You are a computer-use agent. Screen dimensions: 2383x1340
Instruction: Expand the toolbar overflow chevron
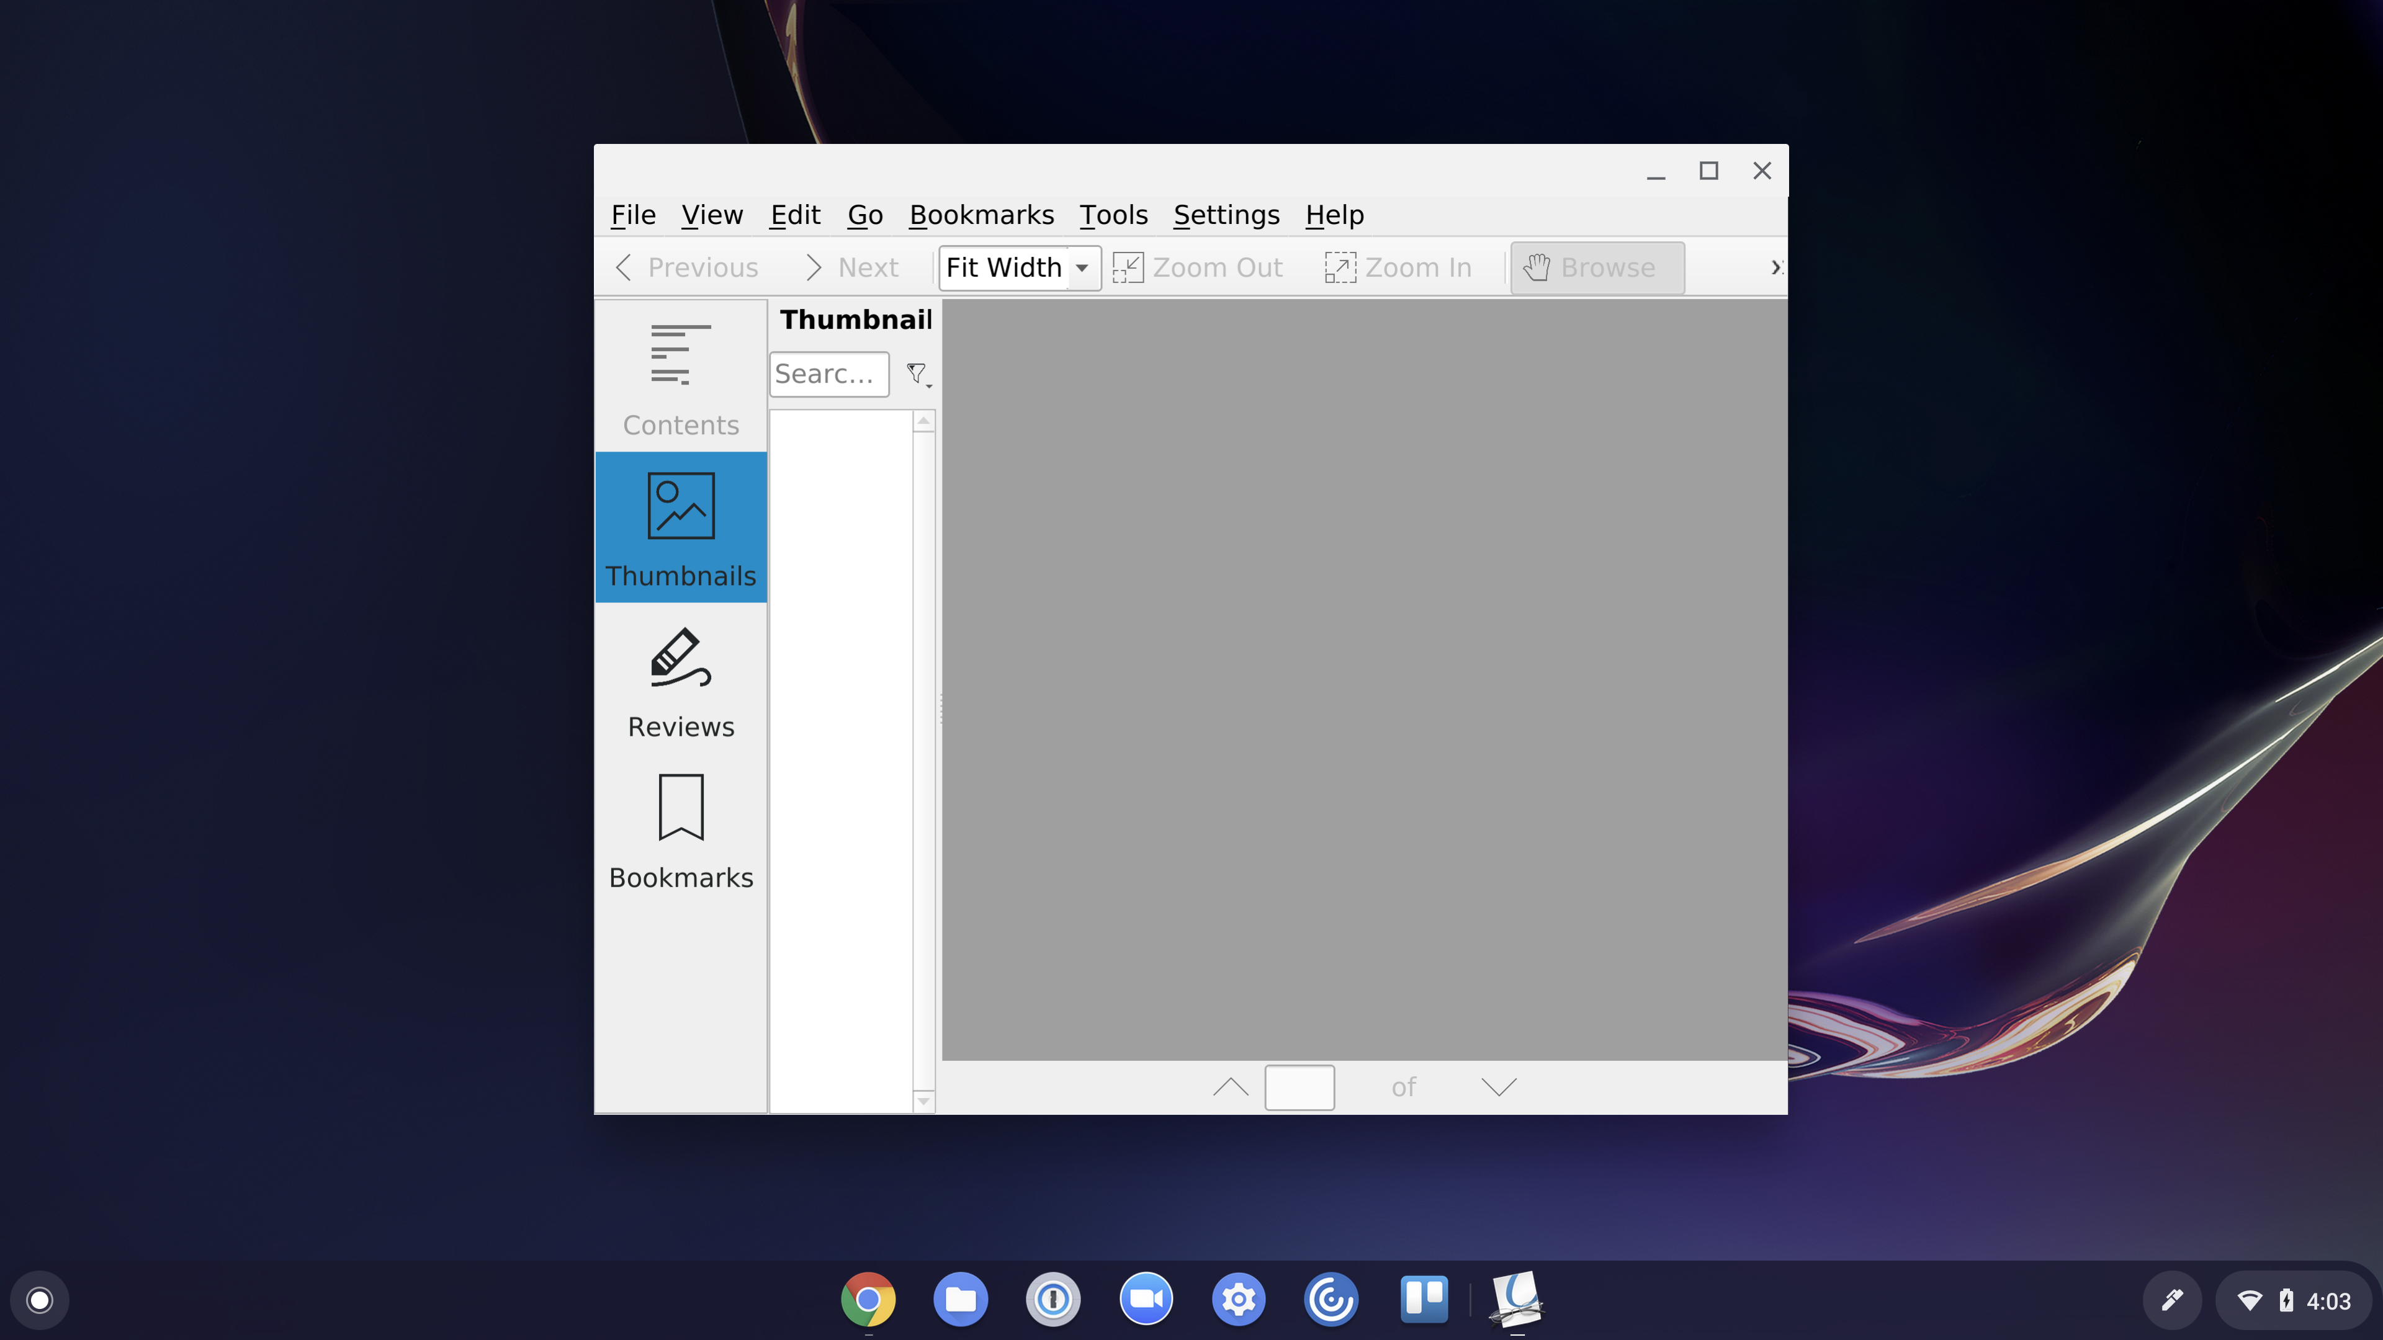pos(1775,267)
